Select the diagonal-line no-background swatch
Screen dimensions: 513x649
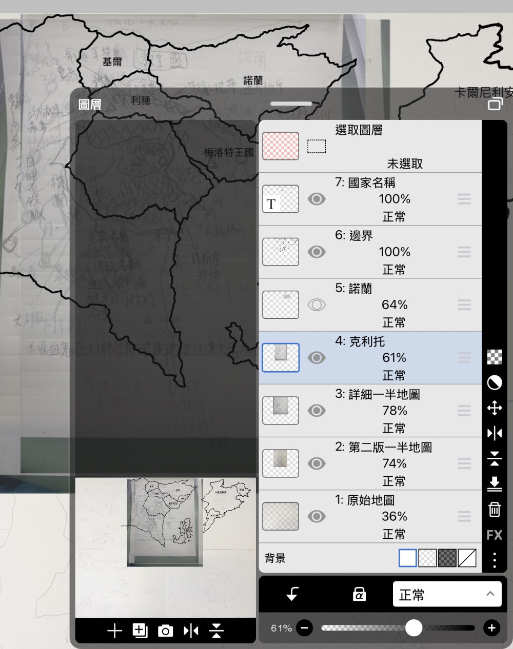467,558
